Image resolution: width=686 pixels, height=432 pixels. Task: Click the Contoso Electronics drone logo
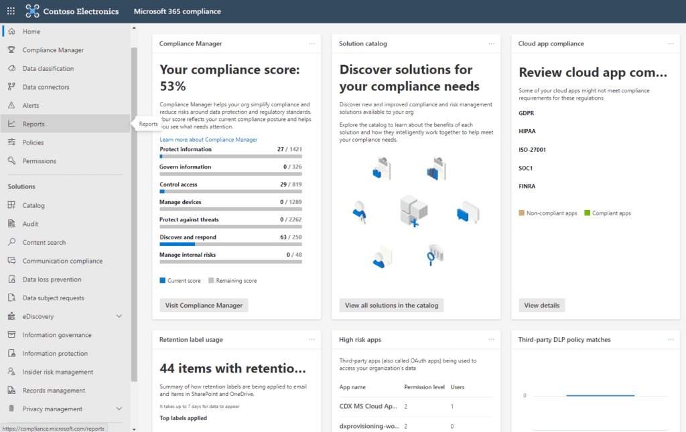pos(32,11)
